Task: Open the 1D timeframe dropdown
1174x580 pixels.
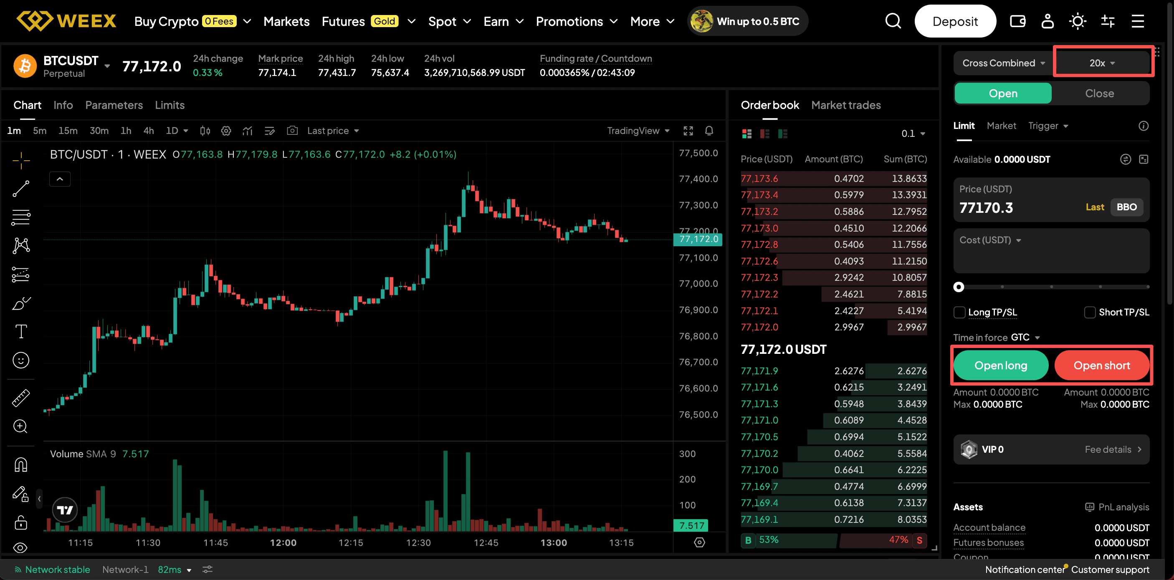Action: [x=177, y=131]
